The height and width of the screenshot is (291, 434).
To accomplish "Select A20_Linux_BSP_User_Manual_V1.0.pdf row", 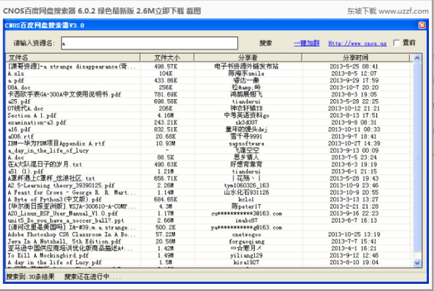I will (x=208, y=213).
